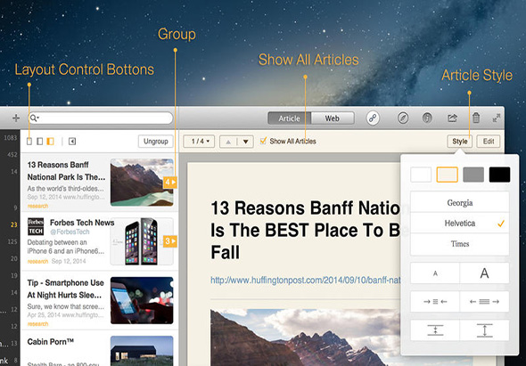The height and width of the screenshot is (366, 526).
Task: Open the 1 / 4 article dropdown
Action: coord(200,142)
